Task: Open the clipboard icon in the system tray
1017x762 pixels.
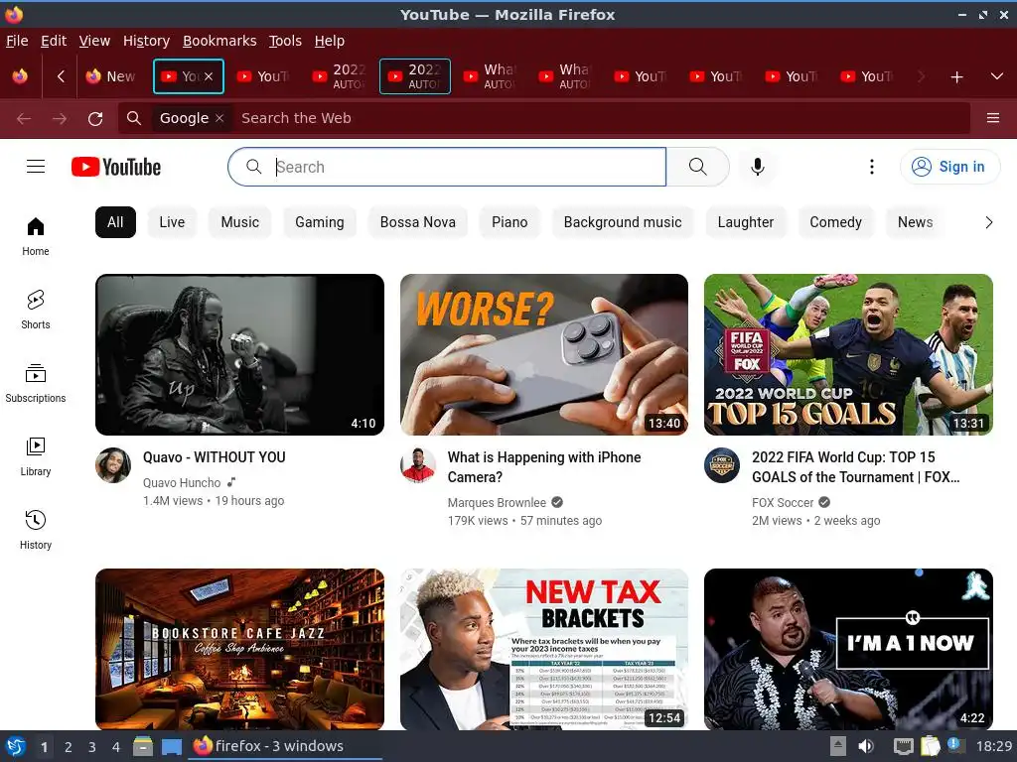Action: 930,746
